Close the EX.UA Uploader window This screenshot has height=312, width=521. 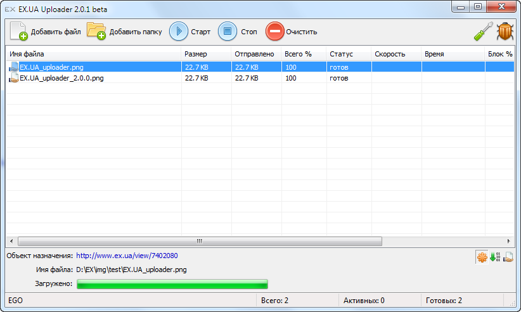point(502,7)
